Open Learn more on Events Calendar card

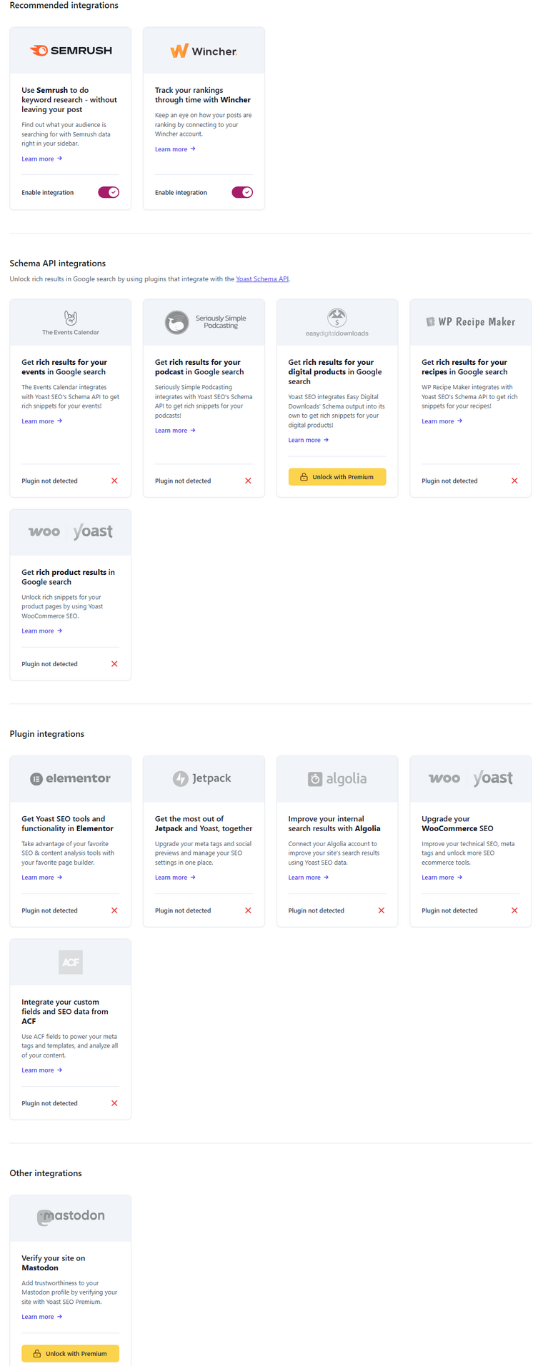42,421
